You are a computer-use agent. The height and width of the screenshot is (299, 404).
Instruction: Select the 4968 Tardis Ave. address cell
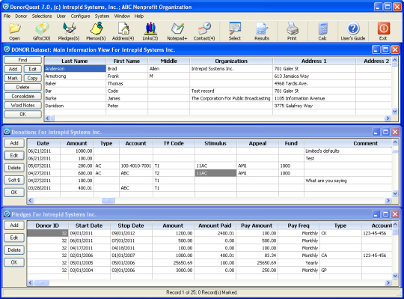point(314,84)
